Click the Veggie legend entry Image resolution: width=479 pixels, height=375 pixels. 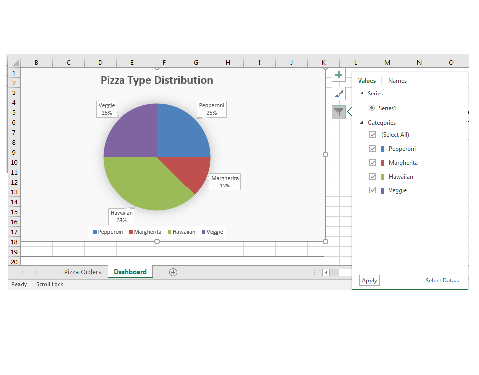[x=212, y=232]
